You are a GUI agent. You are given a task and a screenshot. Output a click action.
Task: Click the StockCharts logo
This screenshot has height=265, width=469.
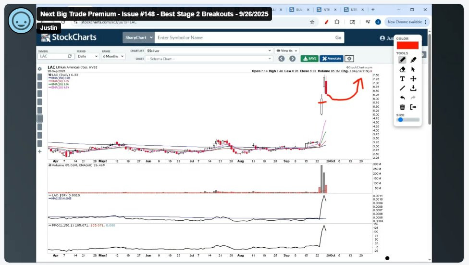69,38
